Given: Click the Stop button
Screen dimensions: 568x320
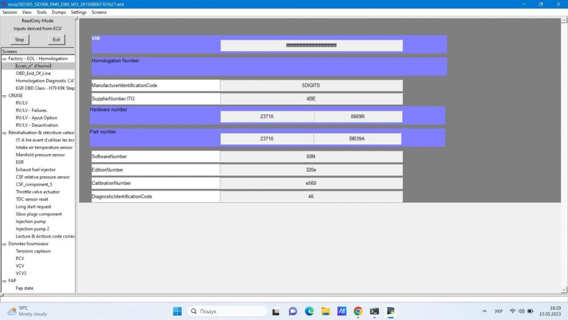Looking at the screenshot, I should point(19,39).
